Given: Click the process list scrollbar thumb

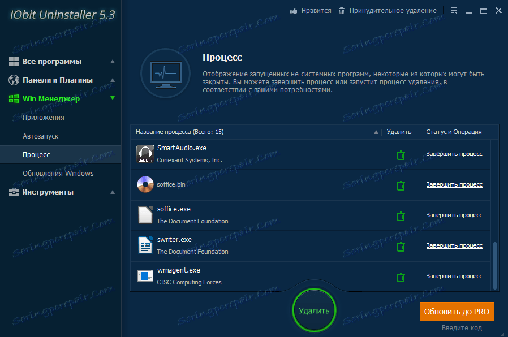Looking at the screenshot, I should (495, 265).
